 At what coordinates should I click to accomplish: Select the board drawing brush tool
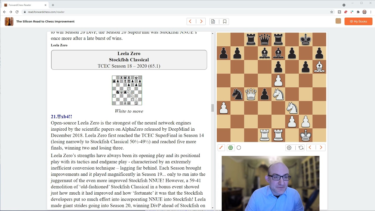tap(221, 148)
